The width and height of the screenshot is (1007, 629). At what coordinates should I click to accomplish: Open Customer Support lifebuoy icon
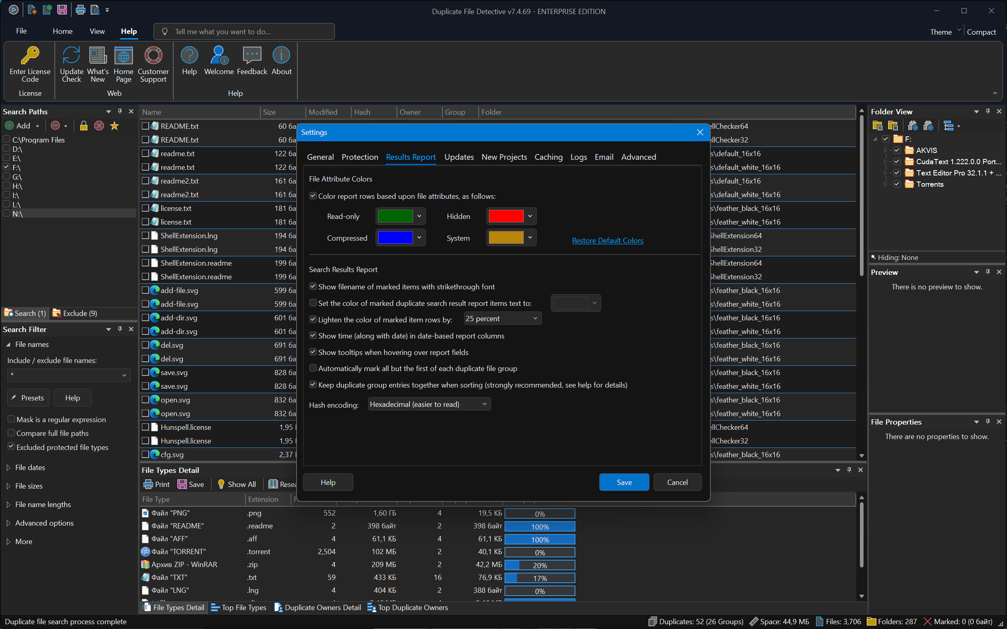click(x=153, y=56)
